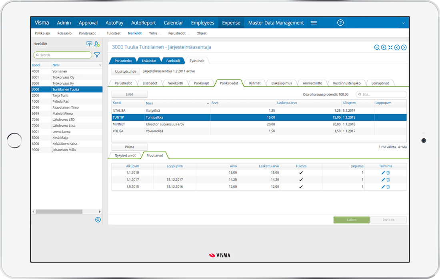The width and height of the screenshot is (440, 279).
Task: Delete the 1.5.2015 row with the trash icon
Action: pyautogui.click(x=388, y=186)
